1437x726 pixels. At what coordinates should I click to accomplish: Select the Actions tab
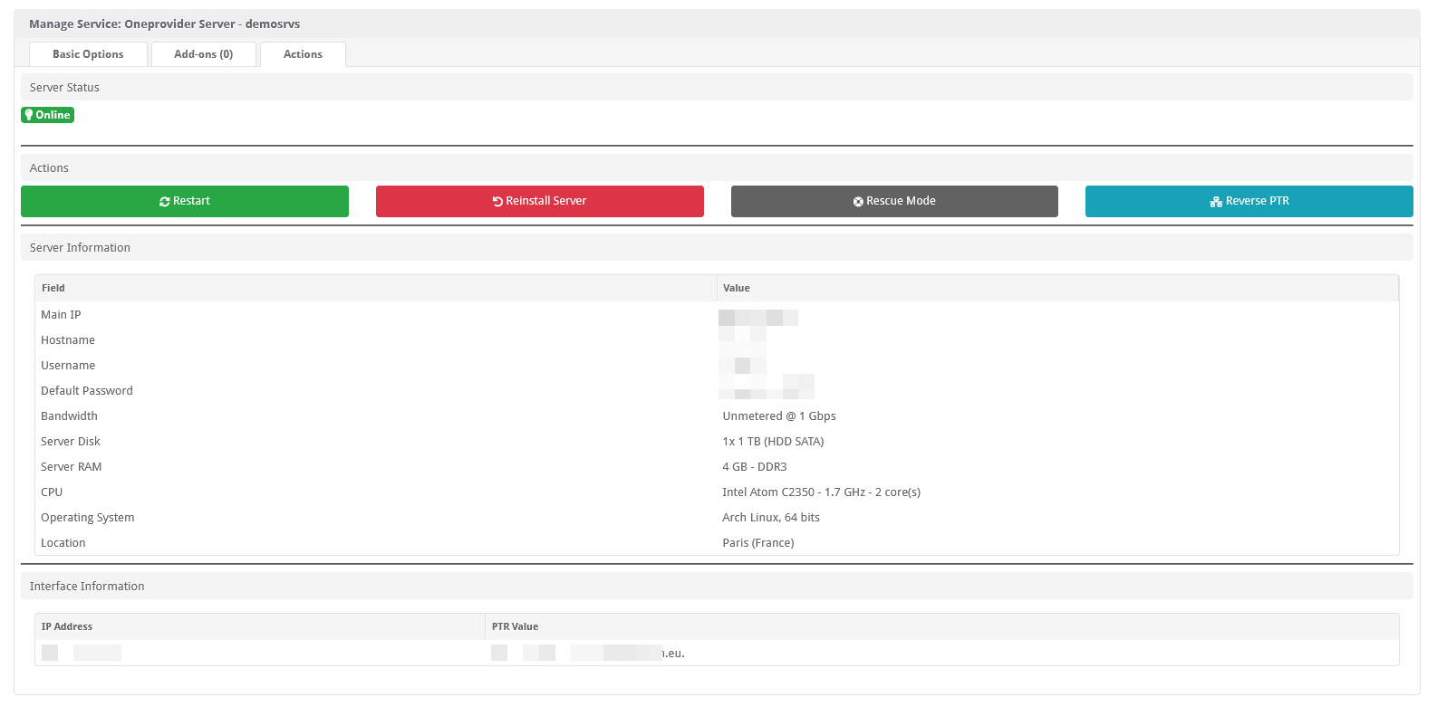[x=303, y=54]
